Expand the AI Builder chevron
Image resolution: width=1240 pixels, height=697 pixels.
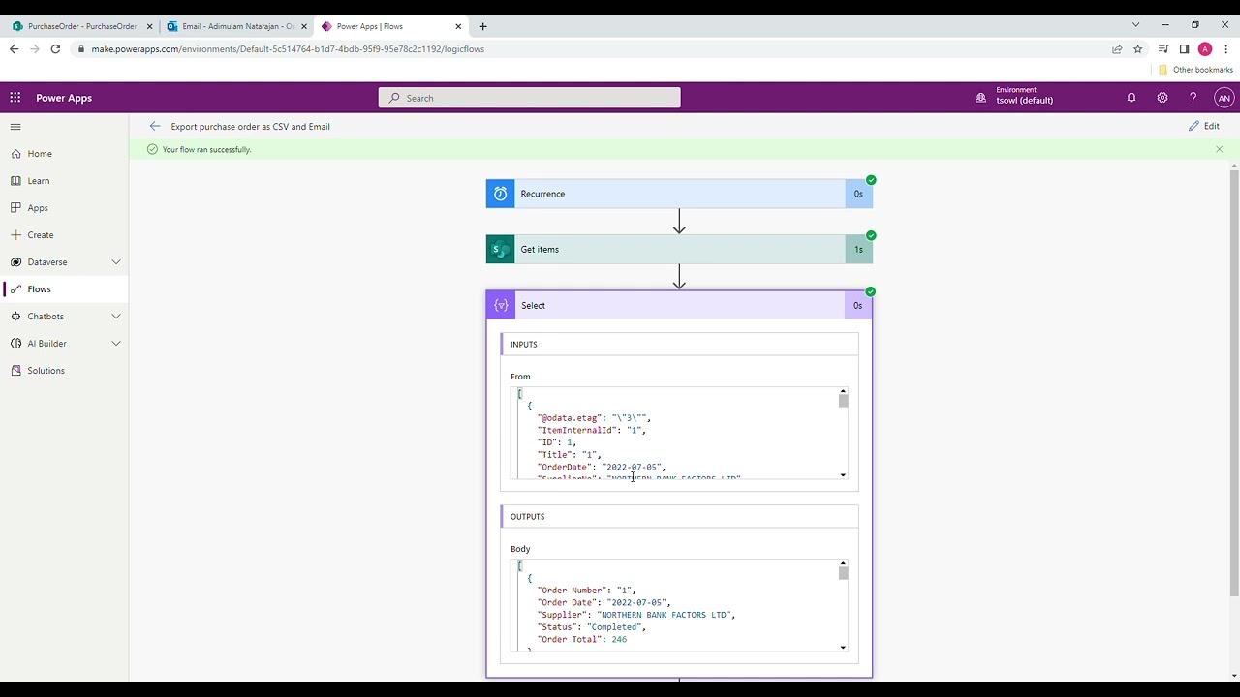116,344
